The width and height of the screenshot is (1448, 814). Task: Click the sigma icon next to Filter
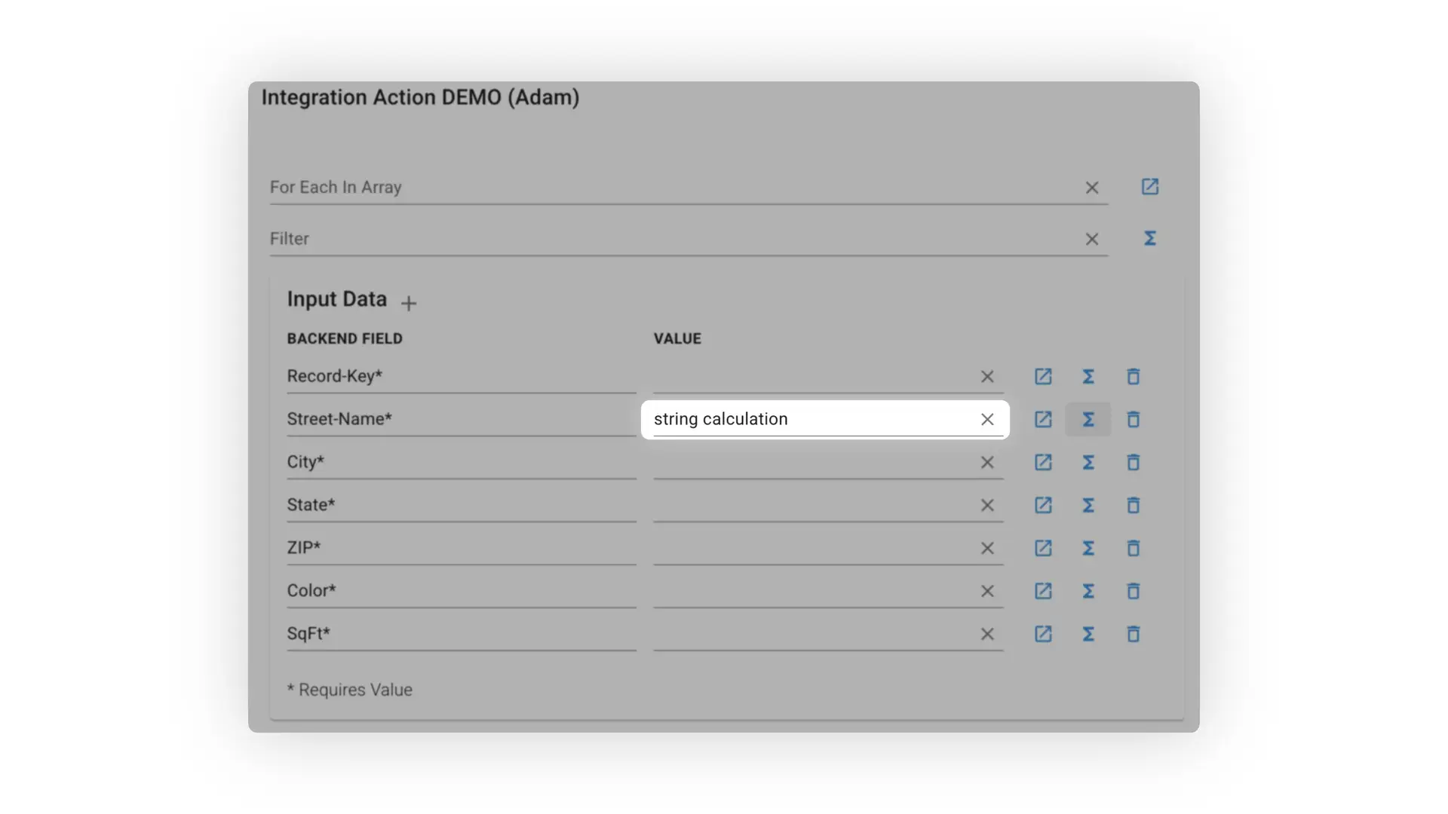tap(1149, 238)
